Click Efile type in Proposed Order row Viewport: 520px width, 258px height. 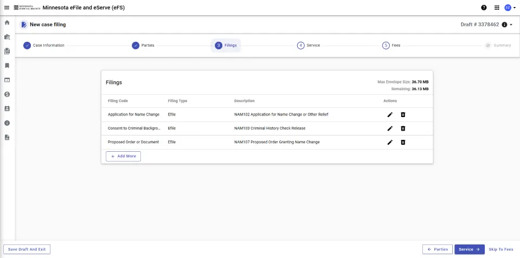tap(172, 142)
